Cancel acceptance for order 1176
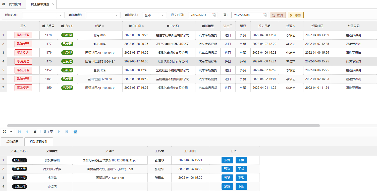 (x=23, y=53)
